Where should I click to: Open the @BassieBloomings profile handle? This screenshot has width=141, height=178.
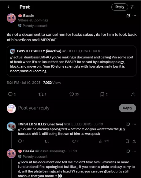tap(33, 20)
